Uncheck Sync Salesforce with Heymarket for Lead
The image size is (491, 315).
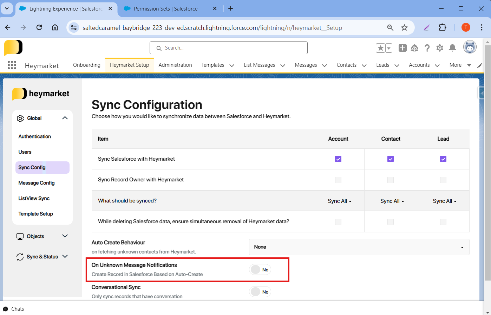[x=443, y=159]
